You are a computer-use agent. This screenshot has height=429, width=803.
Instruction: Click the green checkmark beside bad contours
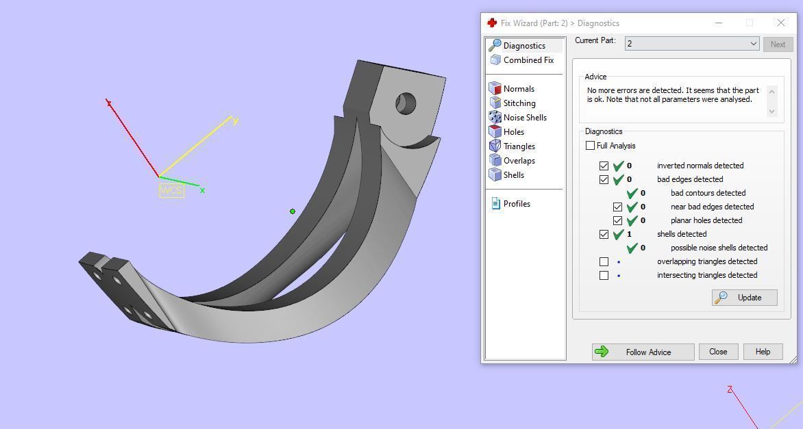(x=632, y=193)
